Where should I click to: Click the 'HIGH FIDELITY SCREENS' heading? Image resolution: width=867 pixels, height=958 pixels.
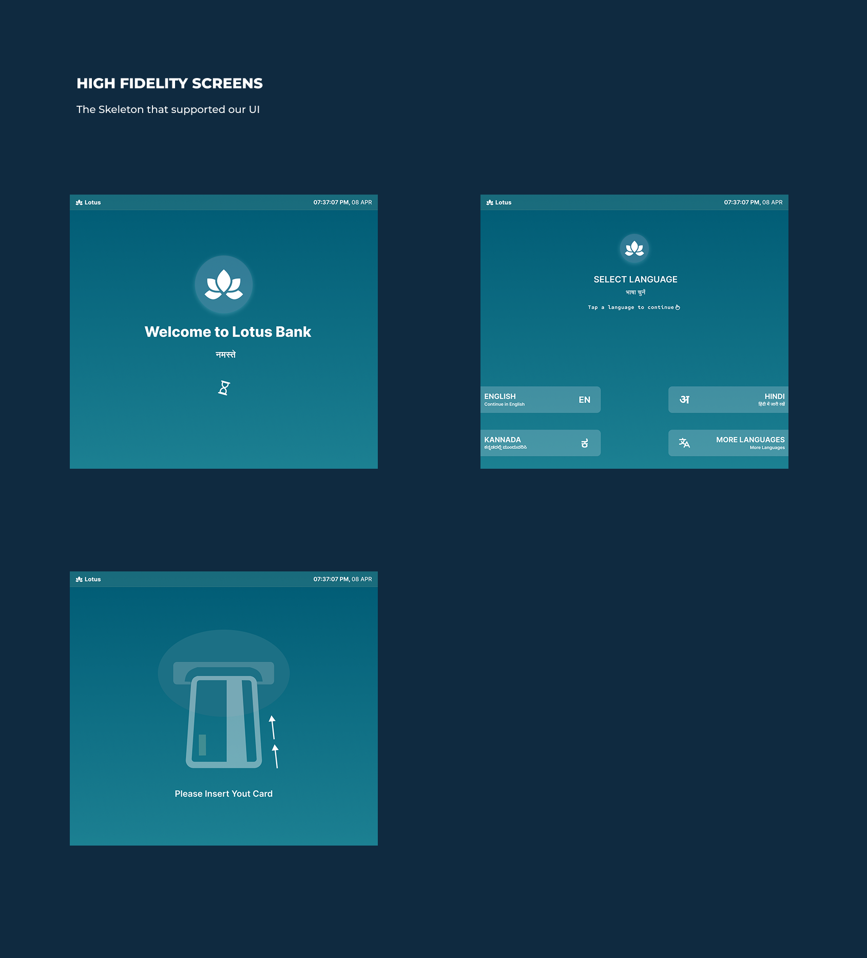[x=169, y=83]
